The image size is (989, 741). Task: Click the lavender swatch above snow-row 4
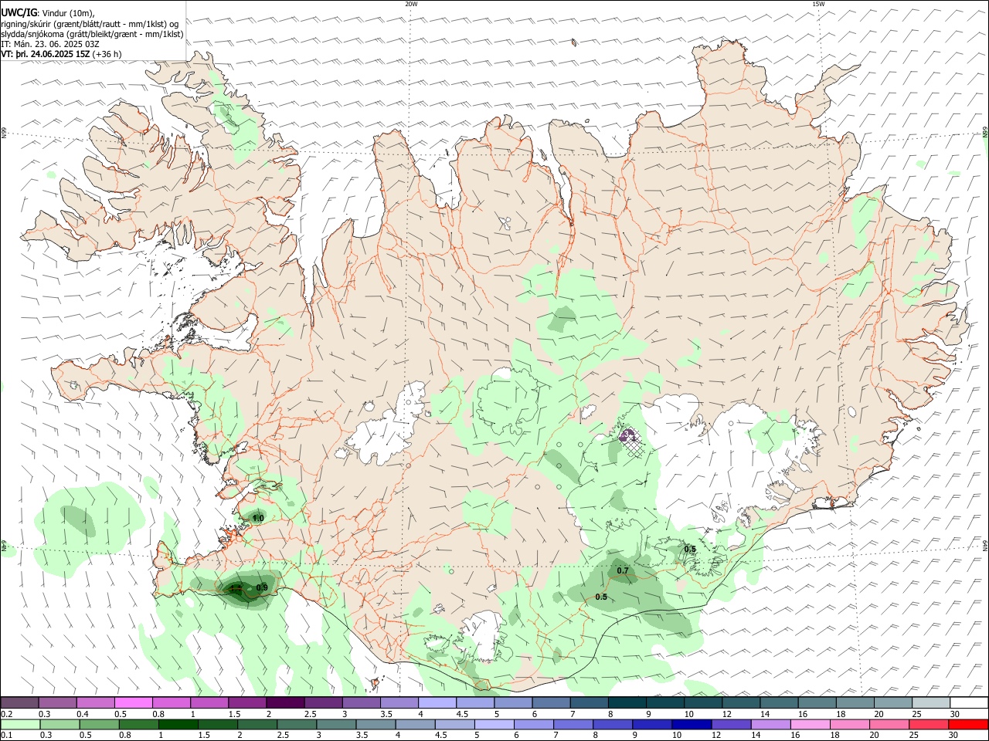coord(437,702)
